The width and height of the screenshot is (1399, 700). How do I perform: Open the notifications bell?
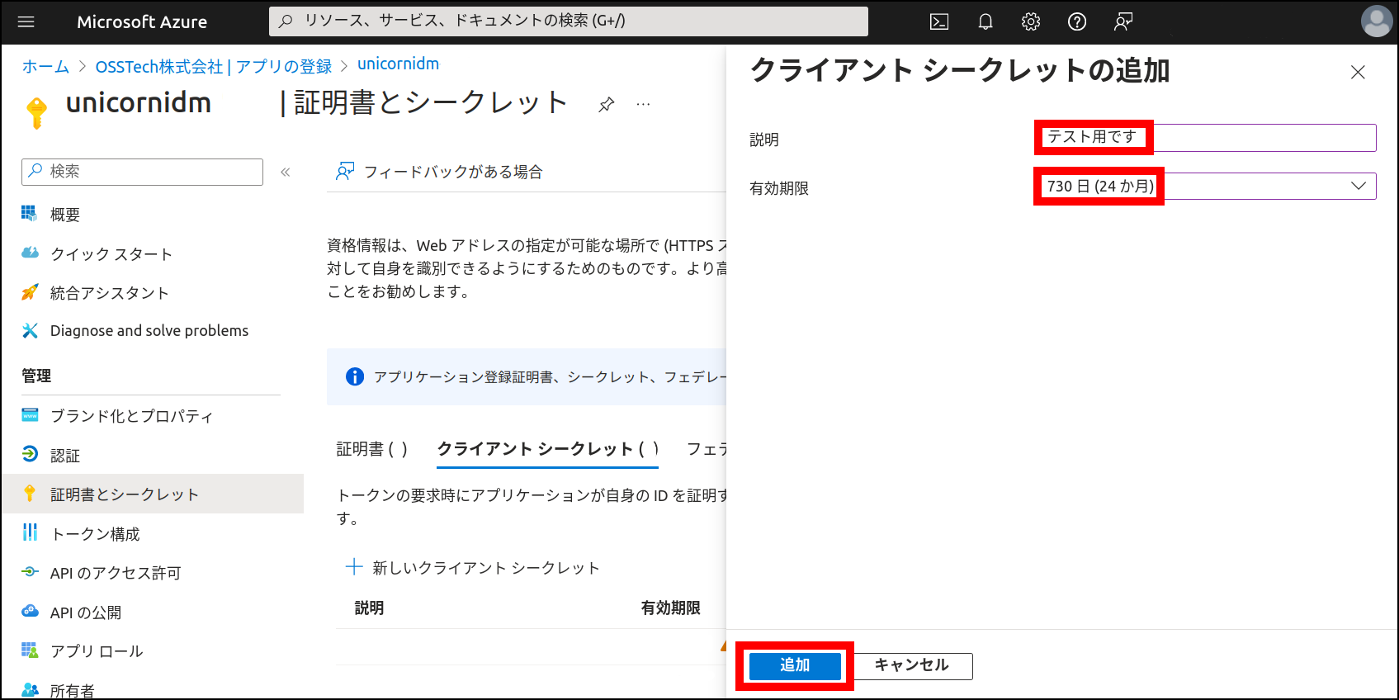(985, 22)
